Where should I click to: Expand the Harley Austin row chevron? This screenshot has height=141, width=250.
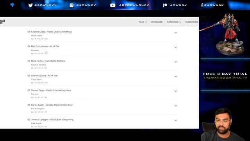click(x=175, y=106)
